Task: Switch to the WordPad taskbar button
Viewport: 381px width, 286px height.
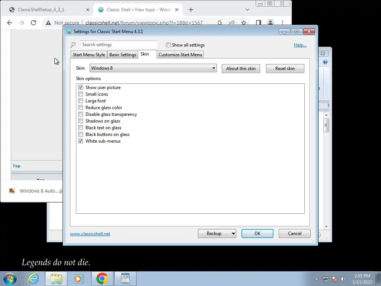Action: 125,279
